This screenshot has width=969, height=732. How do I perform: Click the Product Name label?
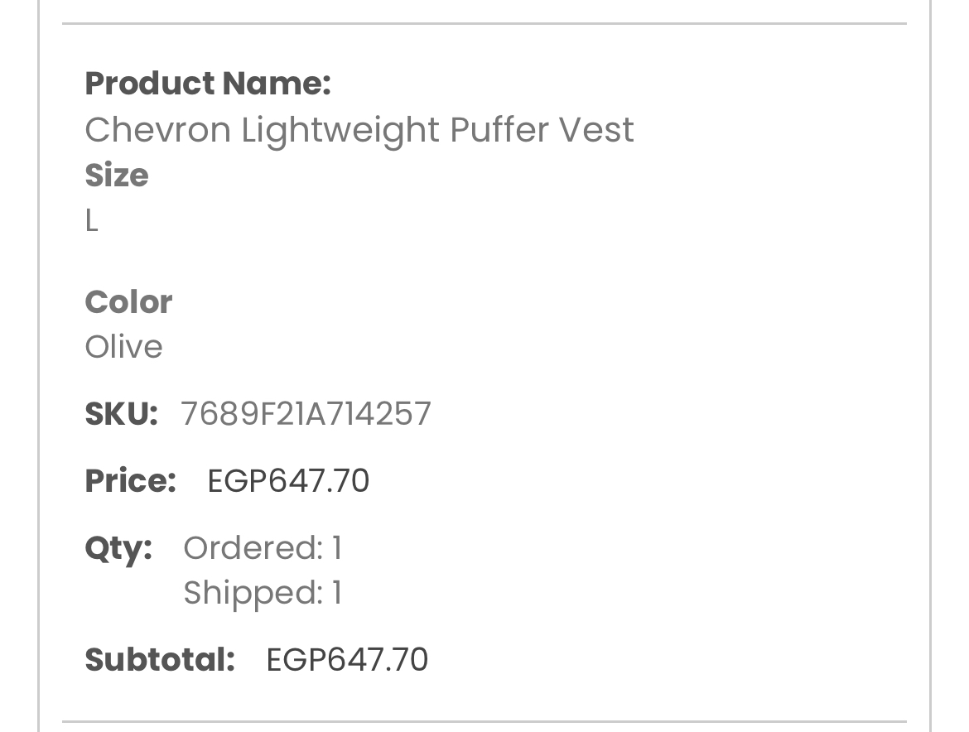click(x=207, y=84)
